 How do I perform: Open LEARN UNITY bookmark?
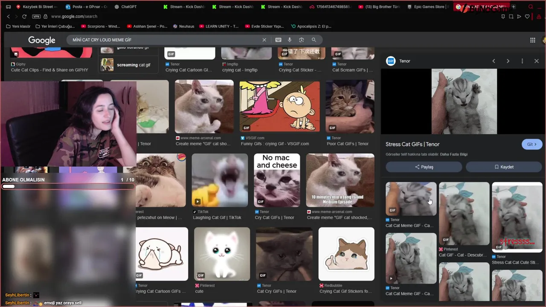tap(218, 26)
